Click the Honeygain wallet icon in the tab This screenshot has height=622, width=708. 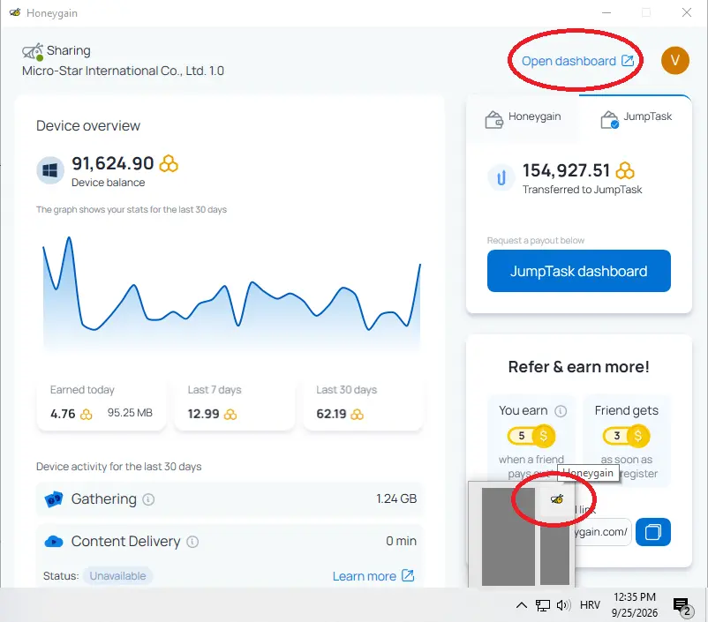[x=494, y=120]
